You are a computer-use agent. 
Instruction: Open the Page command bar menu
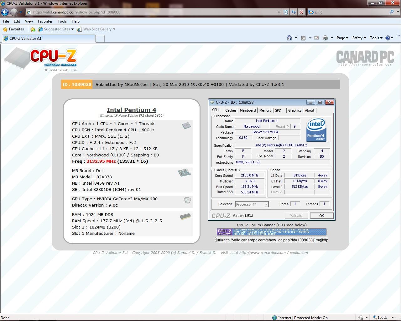(342, 38)
